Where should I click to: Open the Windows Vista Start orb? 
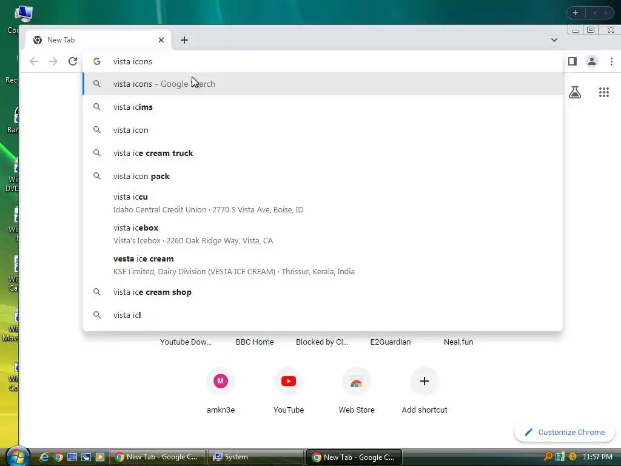pos(18,456)
